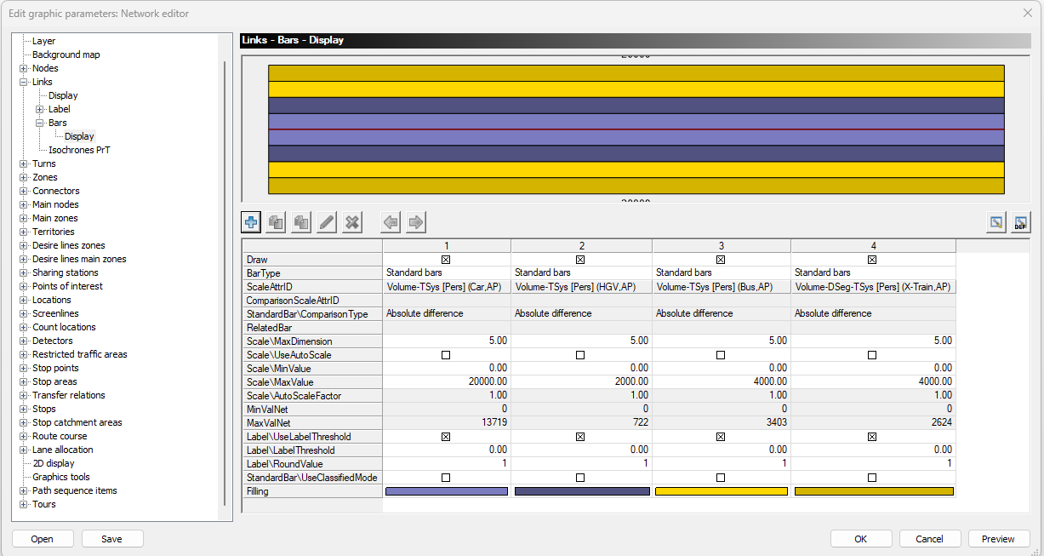Confirm with the OK button
The width and height of the screenshot is (1044, 556).
(861, 539)
